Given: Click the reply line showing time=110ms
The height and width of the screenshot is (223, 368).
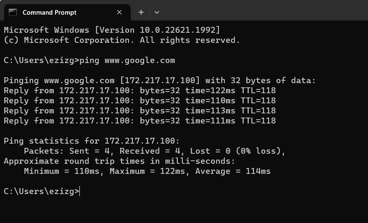Looking at the screenshot, I should 139,101.
